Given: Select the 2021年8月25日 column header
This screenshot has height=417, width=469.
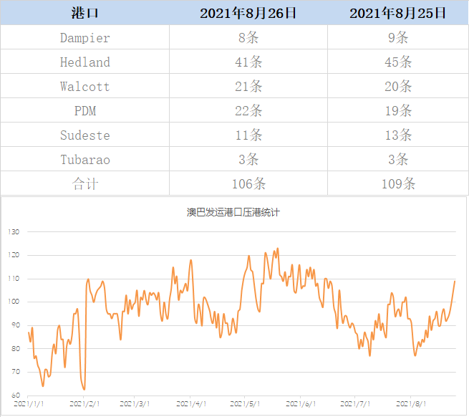Looking at the screenshot, I should 397,13.
